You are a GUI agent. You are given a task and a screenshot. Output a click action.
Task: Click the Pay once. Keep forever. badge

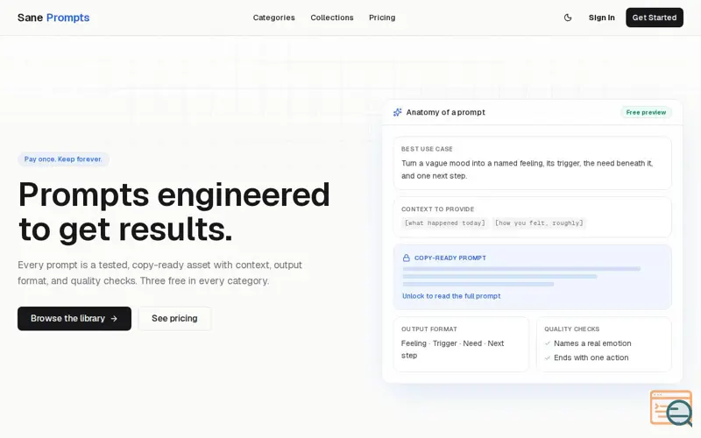tap(63, 159)
